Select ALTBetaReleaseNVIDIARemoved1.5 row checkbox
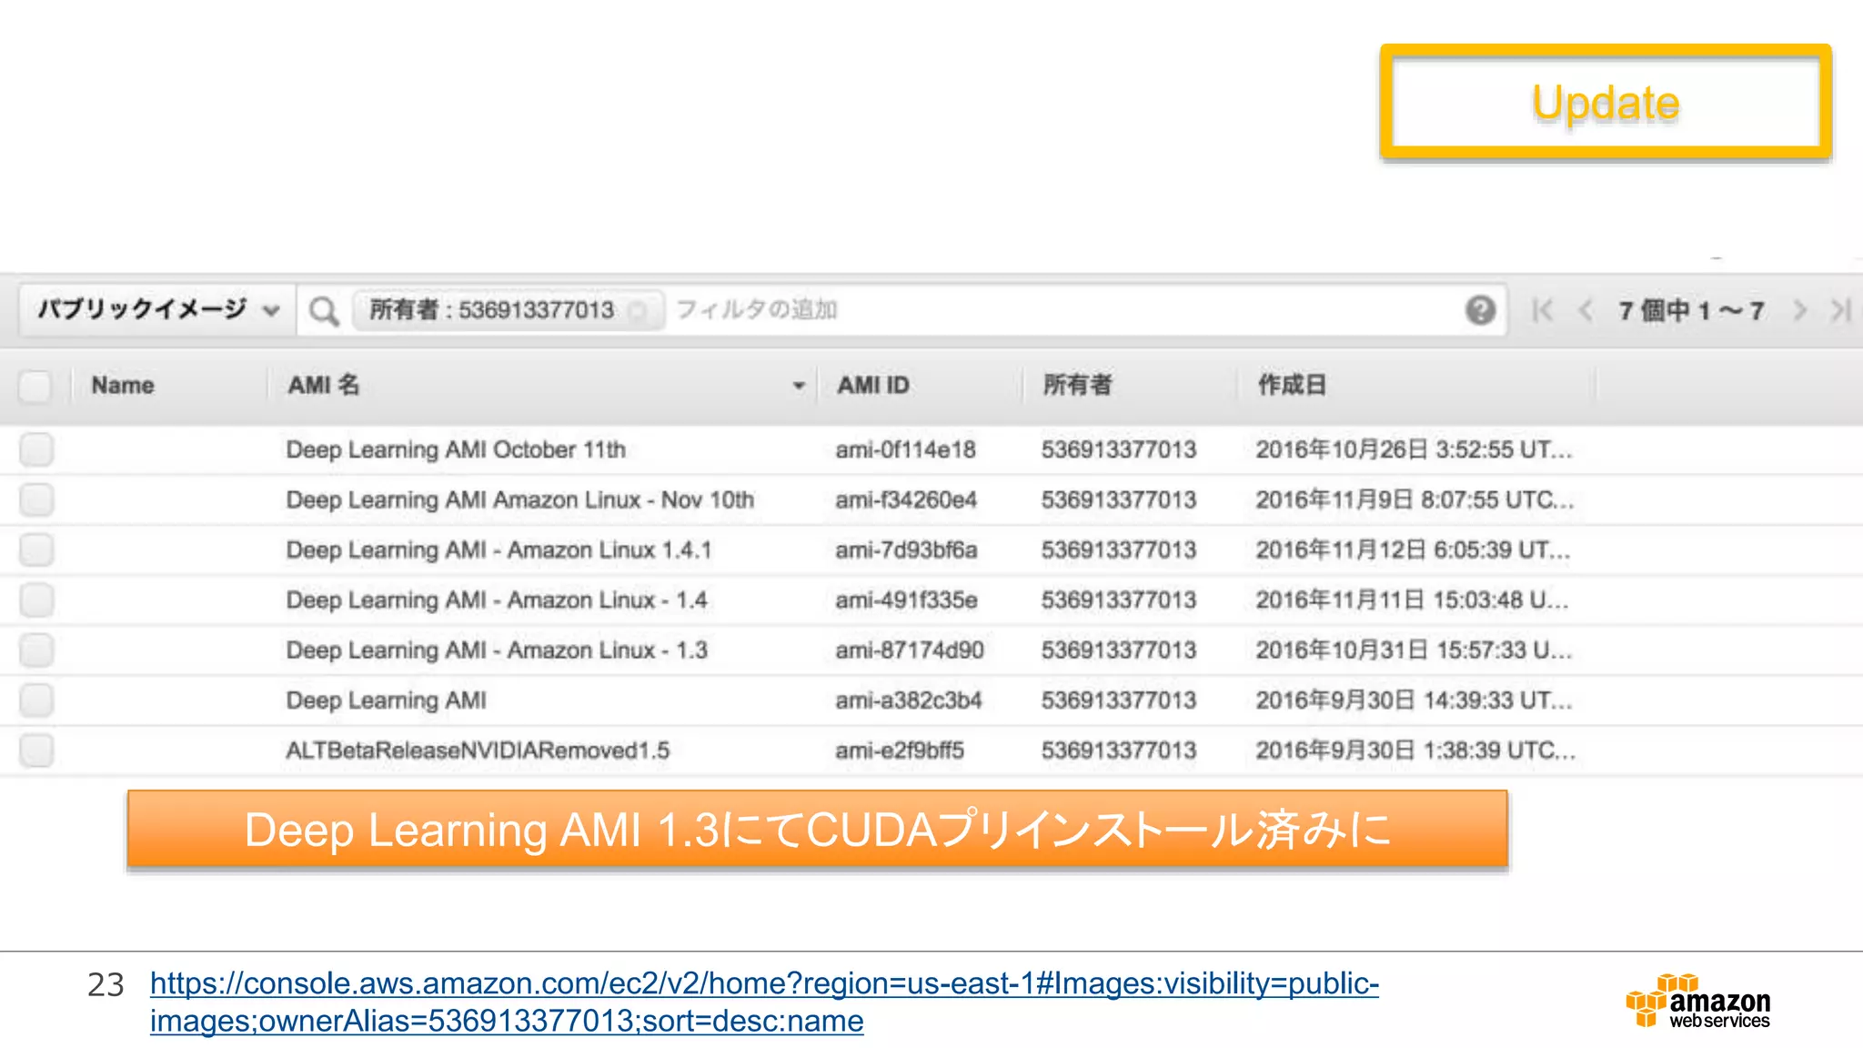Viewport: 1863px width, 1048px height. pos(36,751)
